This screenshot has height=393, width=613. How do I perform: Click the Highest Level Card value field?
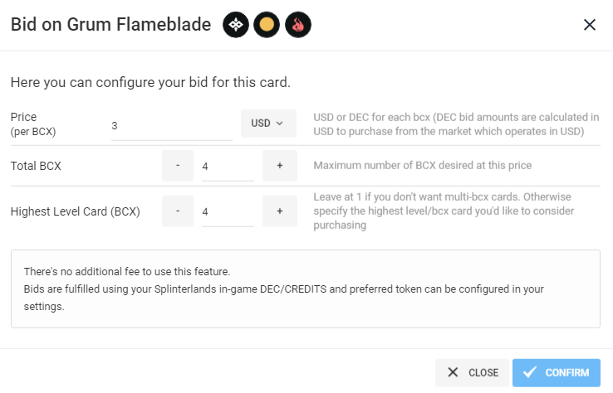tap(228, 212)
